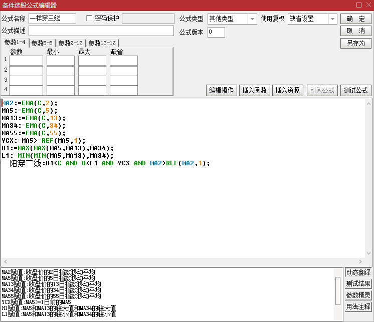Click the 插入资源 button
This screenshot has height=322, width=374.
(287, 90)
